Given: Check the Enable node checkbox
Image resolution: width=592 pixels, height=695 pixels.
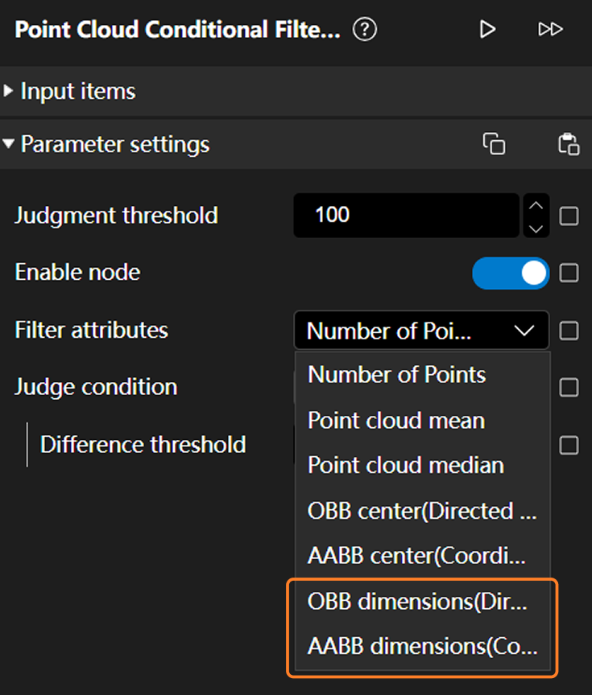Looking at the screenshot, I should coord(569,273).
